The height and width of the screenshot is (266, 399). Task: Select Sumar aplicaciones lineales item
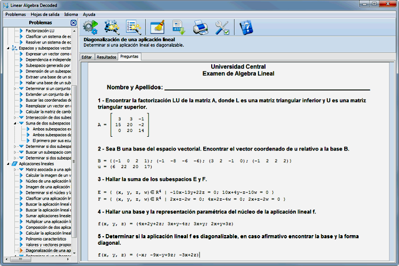click(48, 216)
